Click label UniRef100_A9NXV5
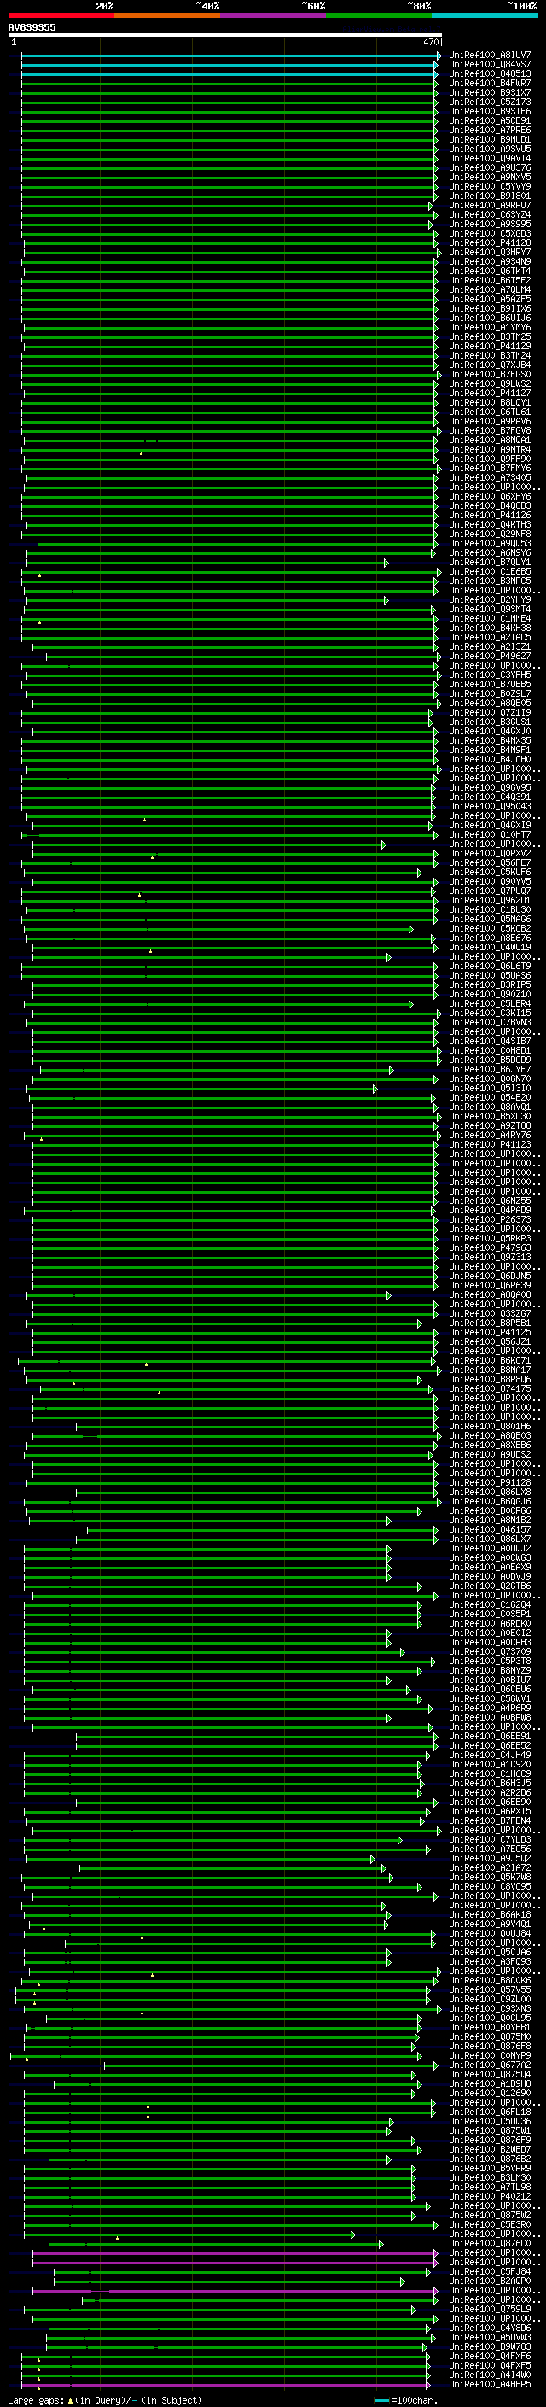This screenshot has width=546, height=2407. tap(489, 177)
